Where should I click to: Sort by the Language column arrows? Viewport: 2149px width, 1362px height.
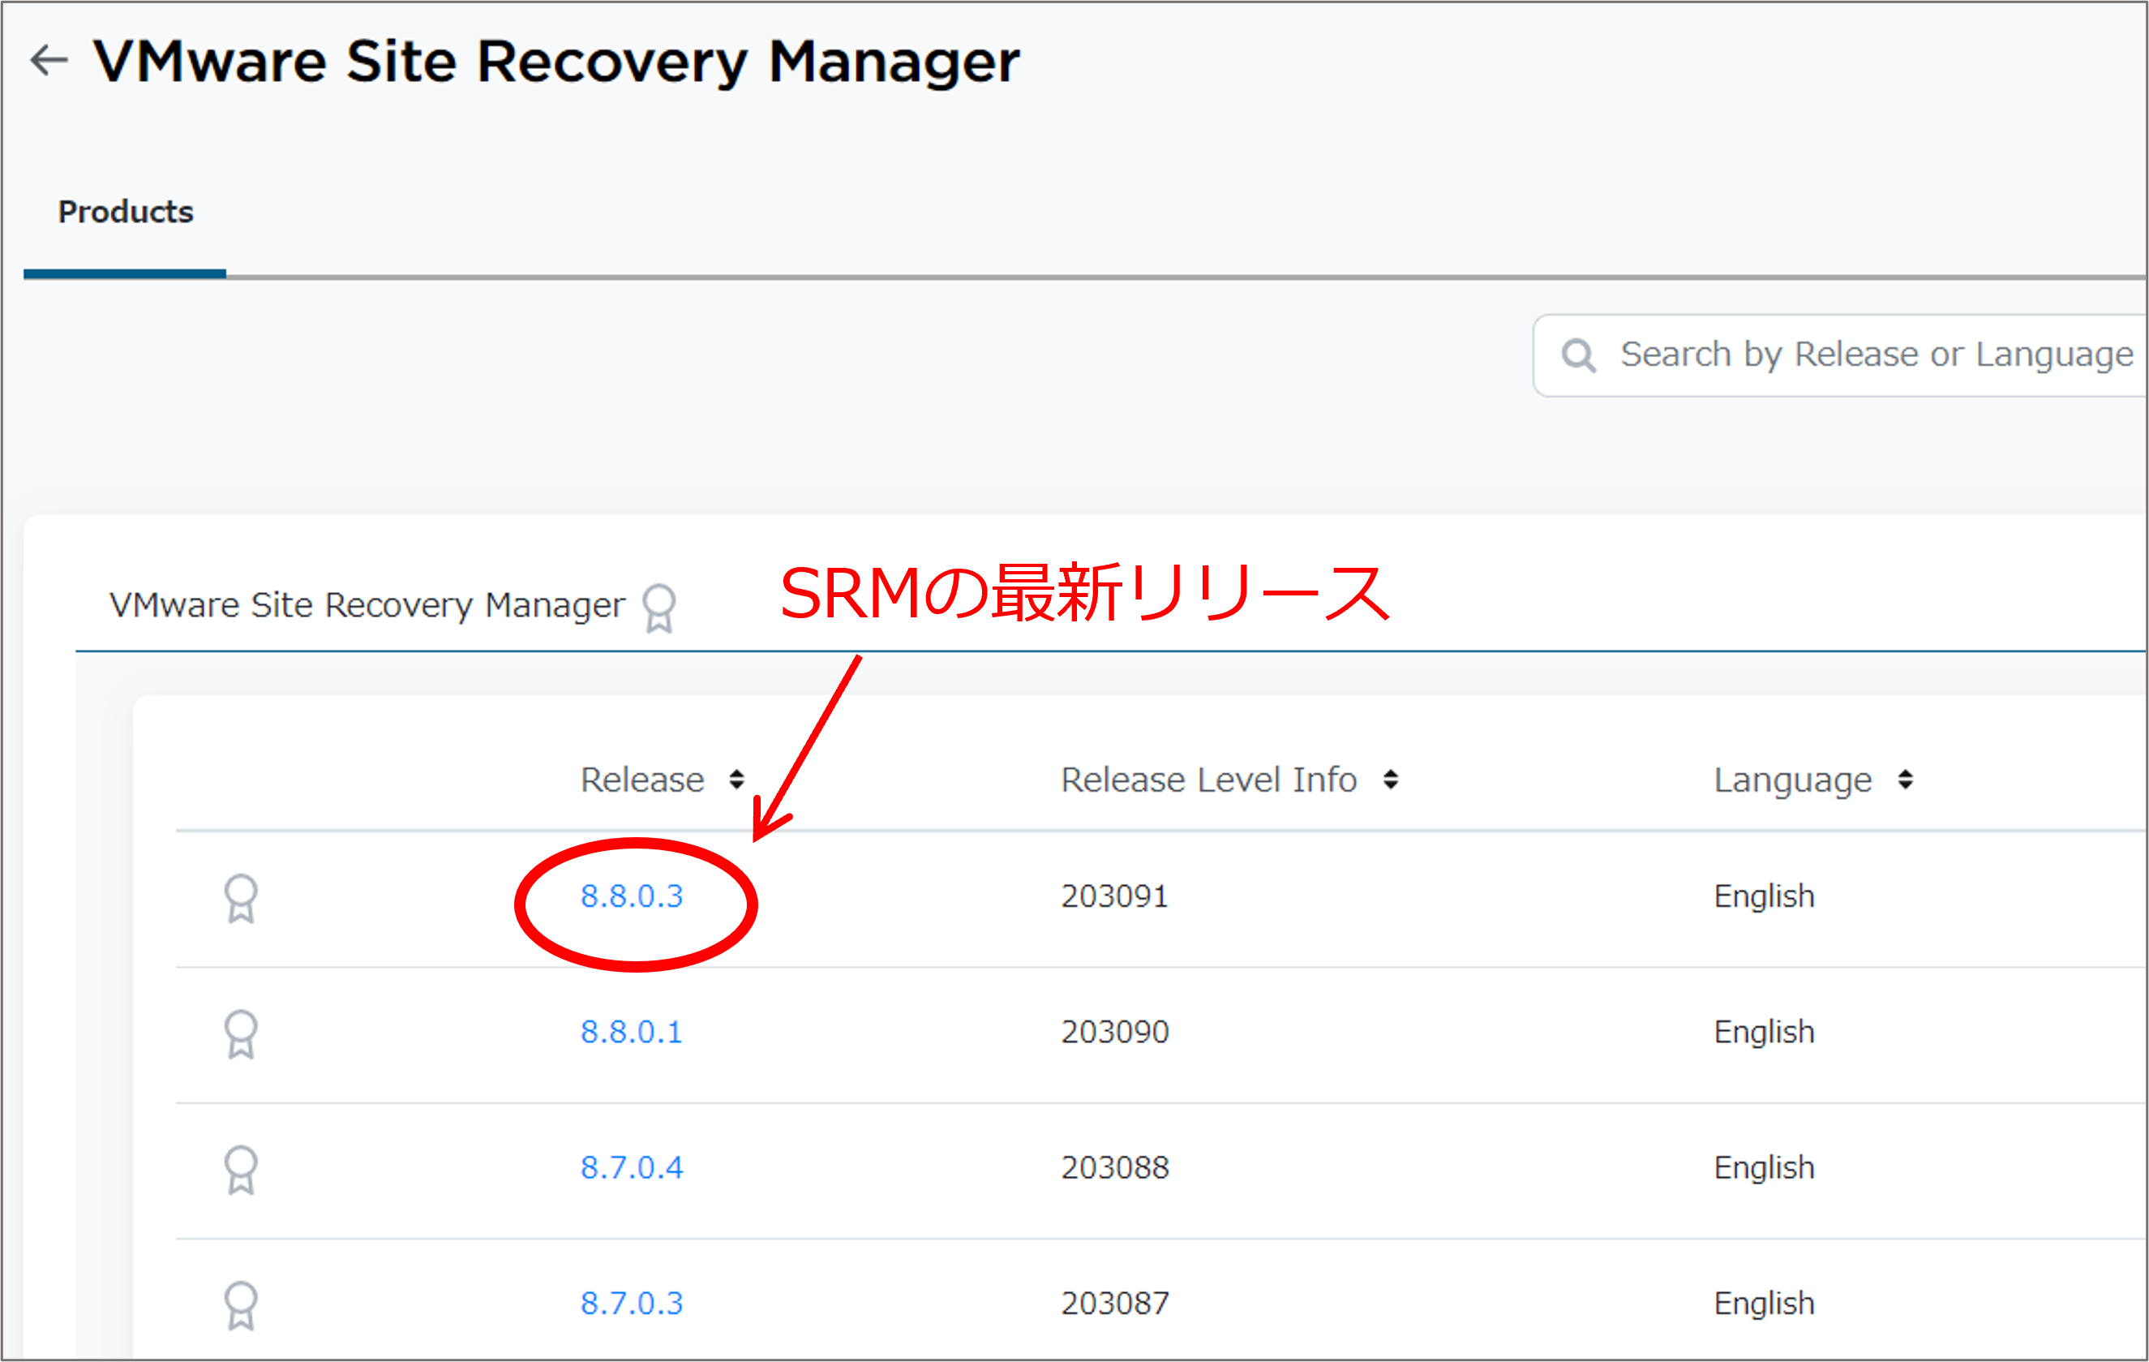1906,780
